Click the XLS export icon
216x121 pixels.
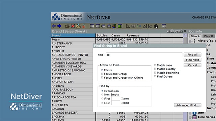(x=170, y=31)
